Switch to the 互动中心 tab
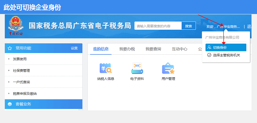This screenshot has width=257, height=123. (x=180, y=49)
